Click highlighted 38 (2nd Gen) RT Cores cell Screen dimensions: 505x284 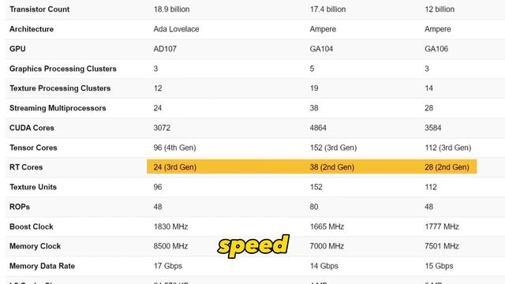coord(331,167)
